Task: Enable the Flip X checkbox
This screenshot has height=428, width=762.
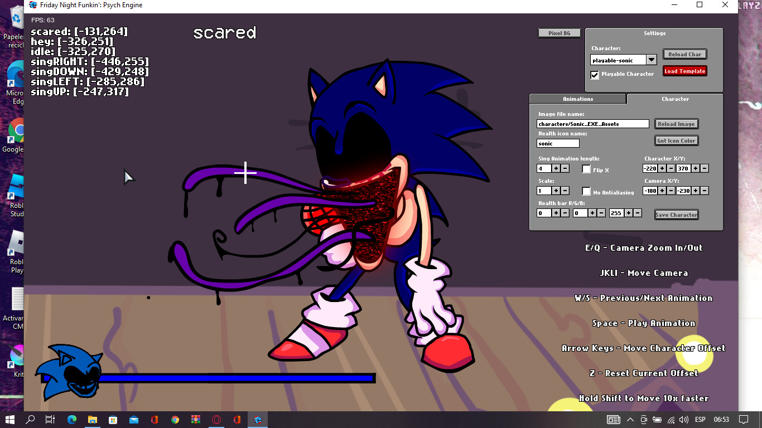Action: pyautogui.click(x=586, y=169)
